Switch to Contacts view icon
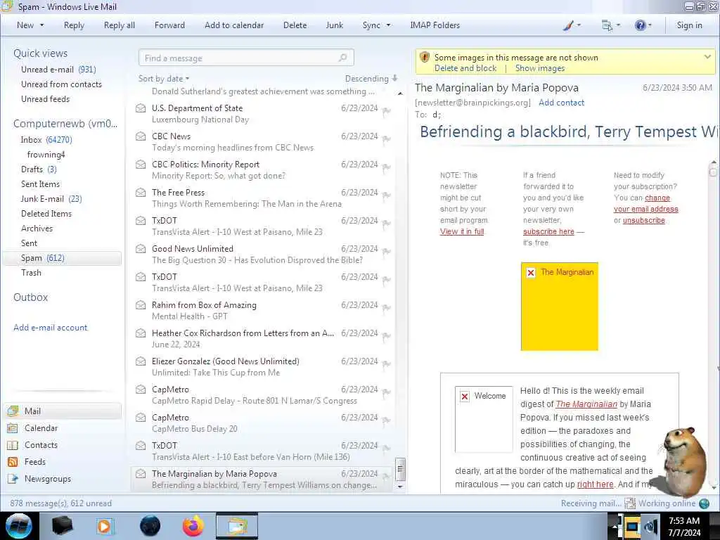Image resolution: width=720 pixels, height=540 pixels. pos(13,445)
